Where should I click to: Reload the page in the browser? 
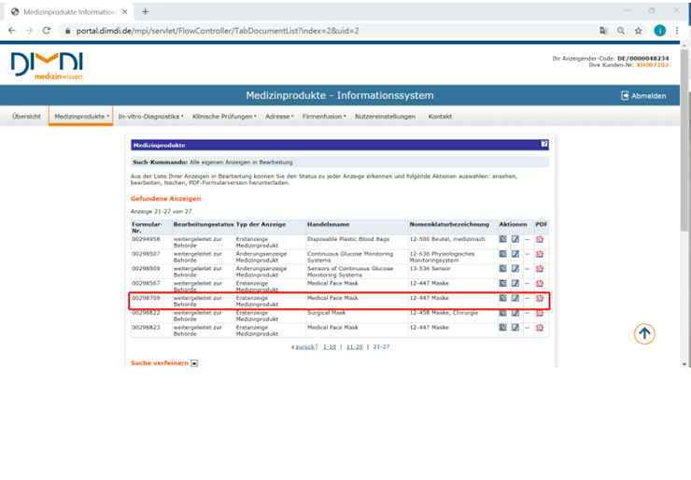tap(46, 31)
